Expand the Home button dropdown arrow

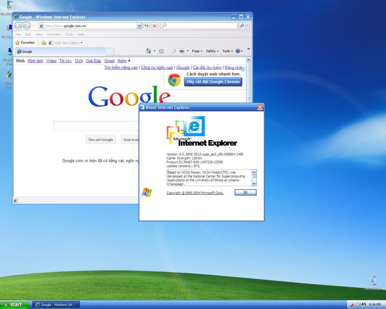tap(155, 51)
